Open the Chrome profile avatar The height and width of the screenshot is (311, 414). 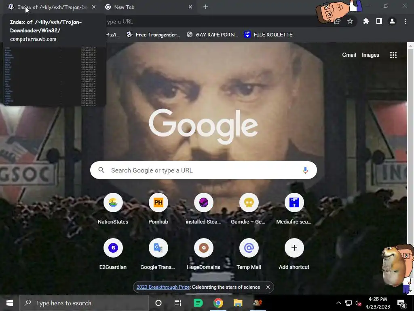click(392, 21)
